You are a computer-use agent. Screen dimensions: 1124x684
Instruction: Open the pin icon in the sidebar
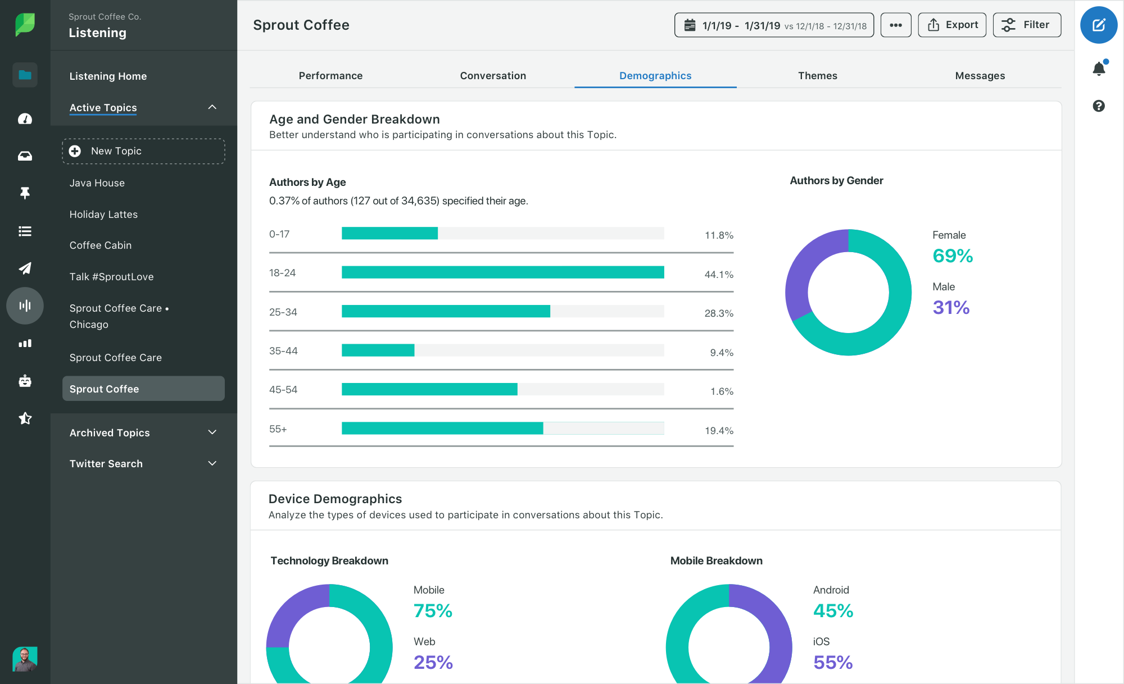[25, 193]
